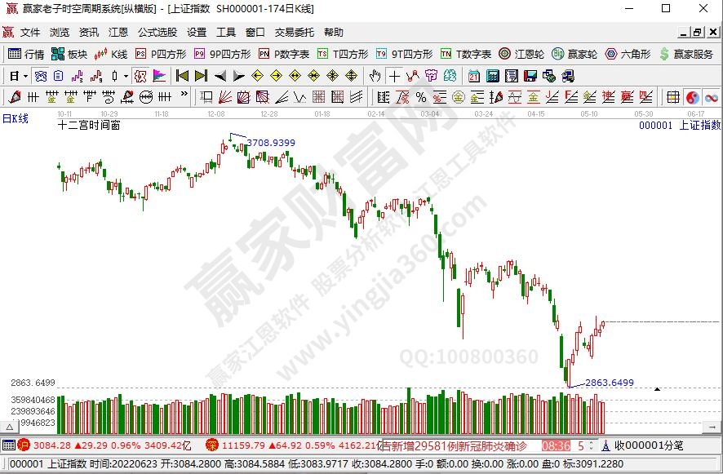This screenshot has height=474, width=723.
Task: Toggle the red-blue yin-yang indicator button
Action: (692, 97)
